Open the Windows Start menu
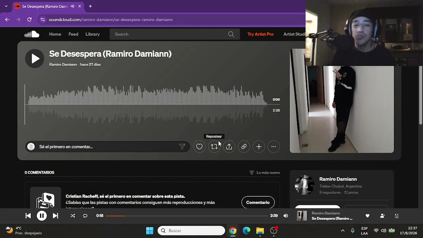 point(150,230)
